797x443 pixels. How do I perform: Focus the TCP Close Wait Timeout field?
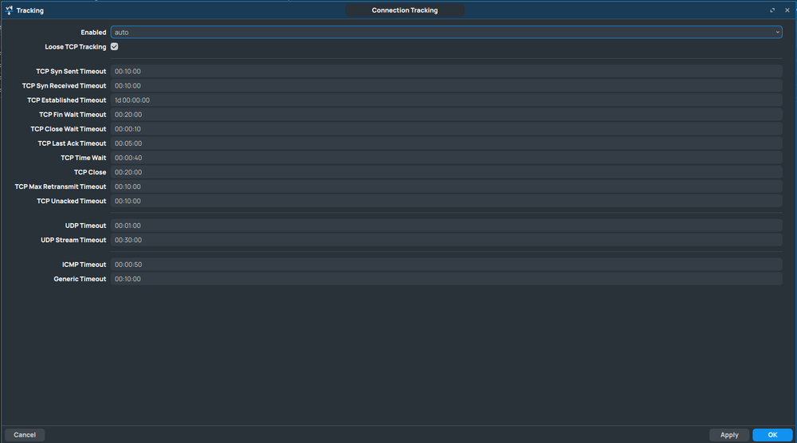tap(446, 129)
